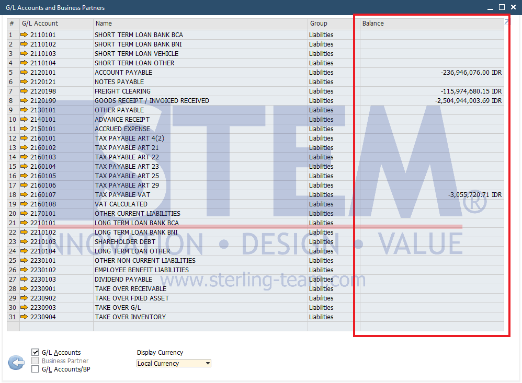Open link arrow for account 2110103
Screen dimensions: 522x383
[24, 53]
